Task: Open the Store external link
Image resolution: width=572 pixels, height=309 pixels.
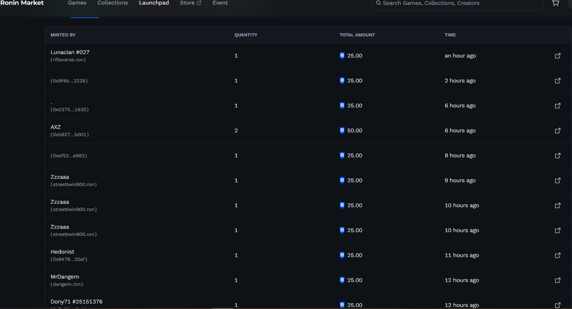Action: point(190,3)
